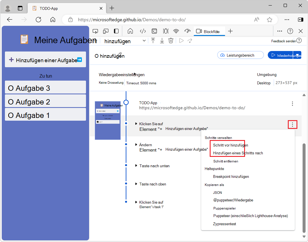This screenshot has height=242, width=308.
Task: Expand the 'Ändern' step triangle
Action: coord(136,145)
